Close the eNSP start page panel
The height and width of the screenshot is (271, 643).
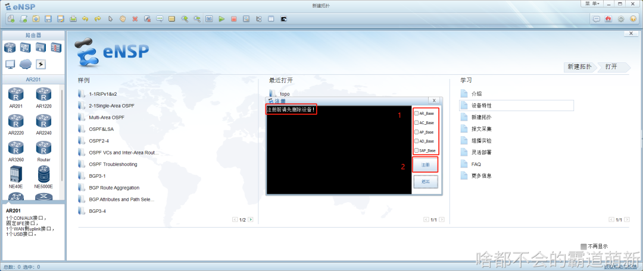[631, 33]
